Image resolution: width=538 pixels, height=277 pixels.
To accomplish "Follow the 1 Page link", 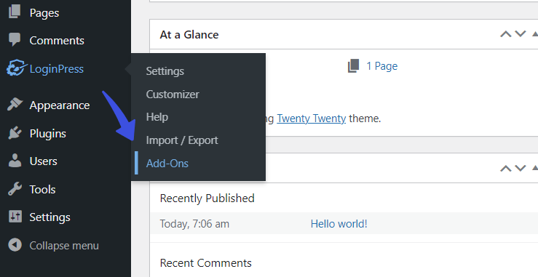I will click(382, 66).
